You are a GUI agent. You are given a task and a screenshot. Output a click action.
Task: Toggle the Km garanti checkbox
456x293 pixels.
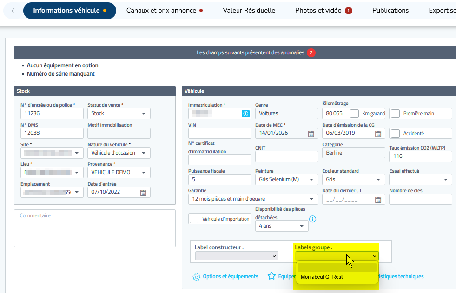(354, 114)
